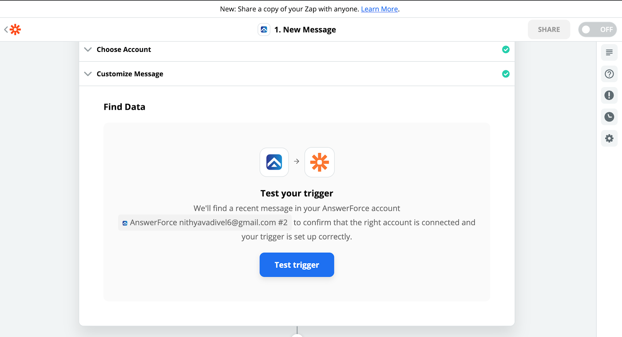622x337 pixels.
Task: Click AnswerForce icon next to New Message
Action: [264, 30]
